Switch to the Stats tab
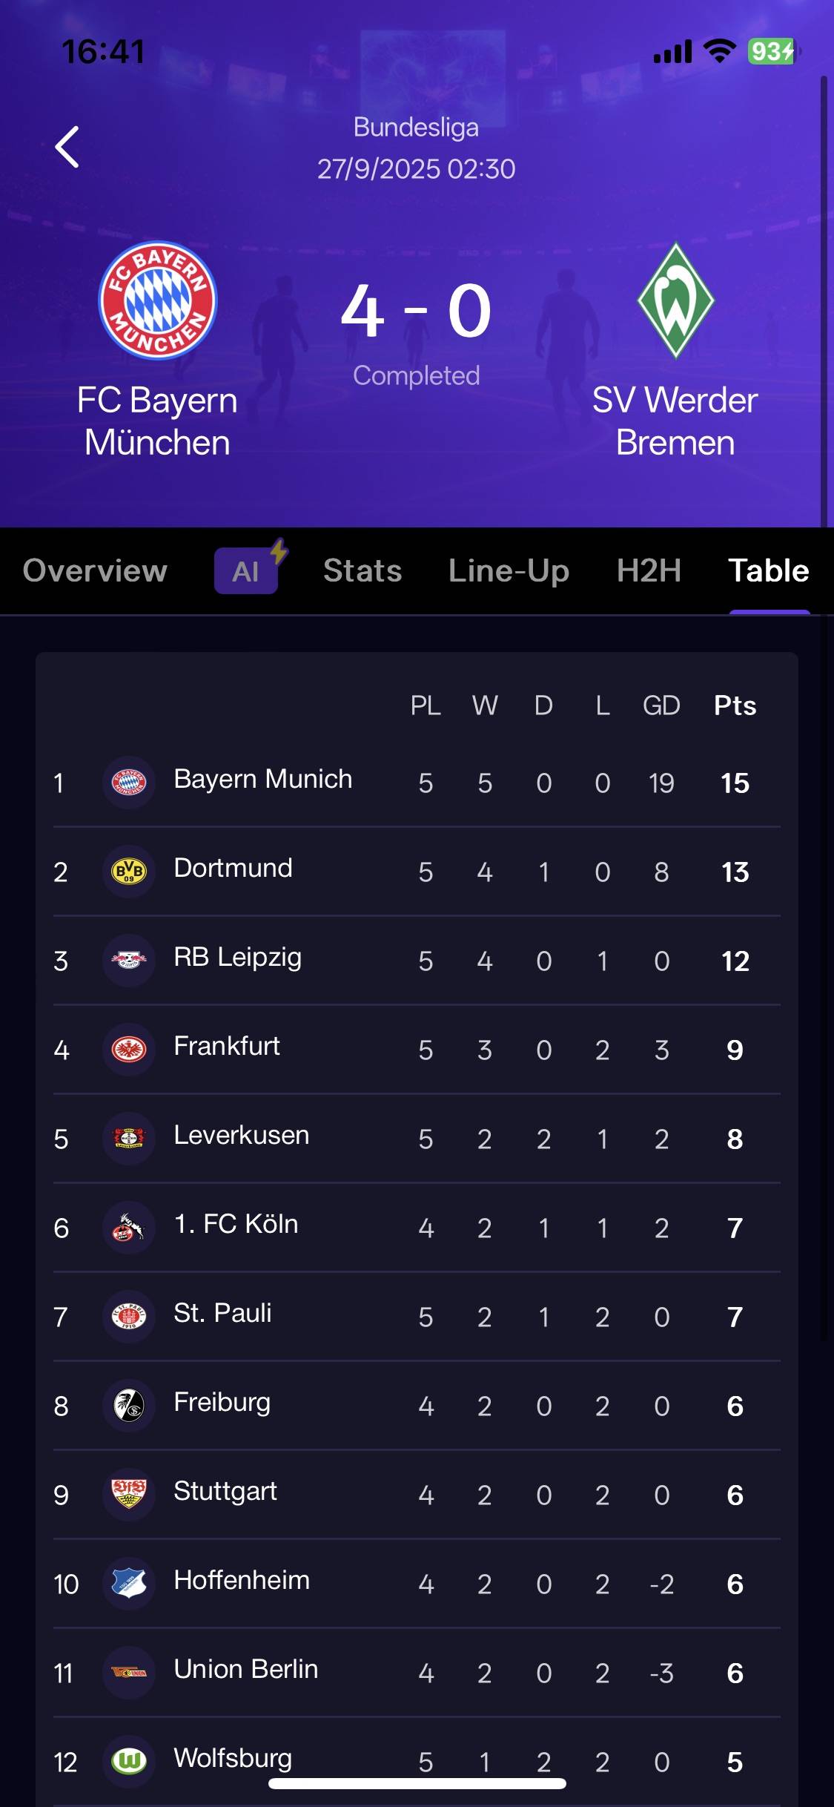Image resolution: width=834 pixels, height=1807 pixels. coord(363,570)
